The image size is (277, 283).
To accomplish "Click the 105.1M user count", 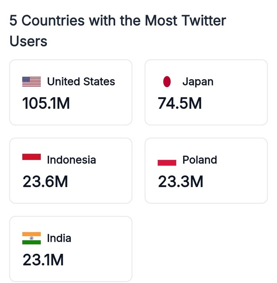I will (x=46, y=103).
